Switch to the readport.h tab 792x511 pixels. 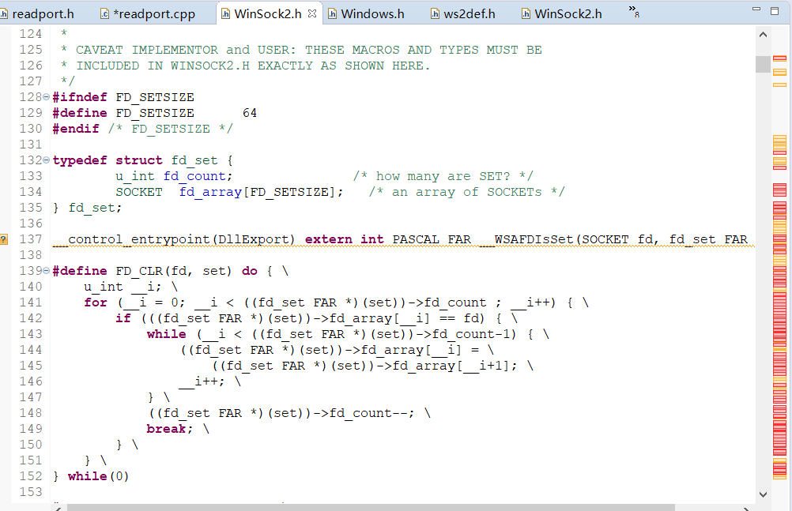tap(44, 13)
